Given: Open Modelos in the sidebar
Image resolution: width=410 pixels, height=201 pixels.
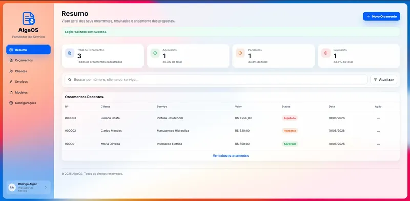Looking at the screenshot, I should pyautogui.click(x=29, y=93).
